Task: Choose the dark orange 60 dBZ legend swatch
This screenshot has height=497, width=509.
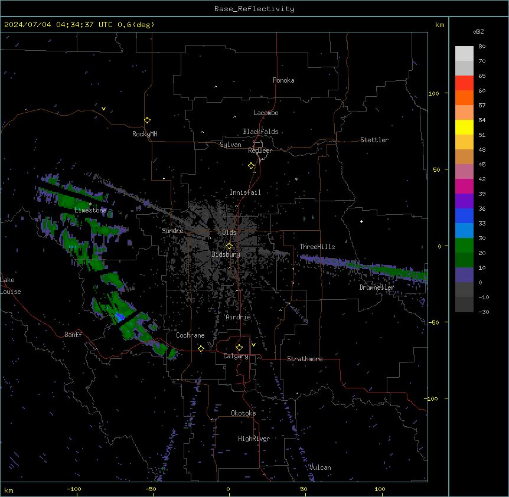Action: coord(464,97)
